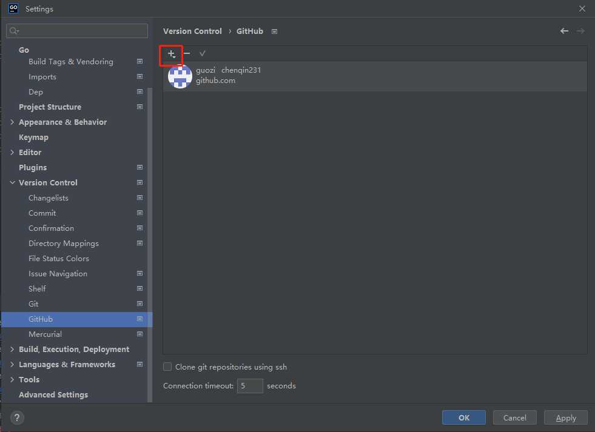Image resolution: width=595 pixels, height=432 pixels.
Task: Click the project icon next to Build Tags & Vendoring
Action: (140, 61)
